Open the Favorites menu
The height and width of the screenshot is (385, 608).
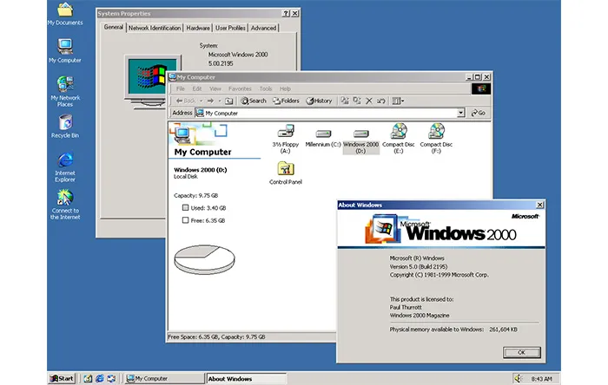pos(240,88)
